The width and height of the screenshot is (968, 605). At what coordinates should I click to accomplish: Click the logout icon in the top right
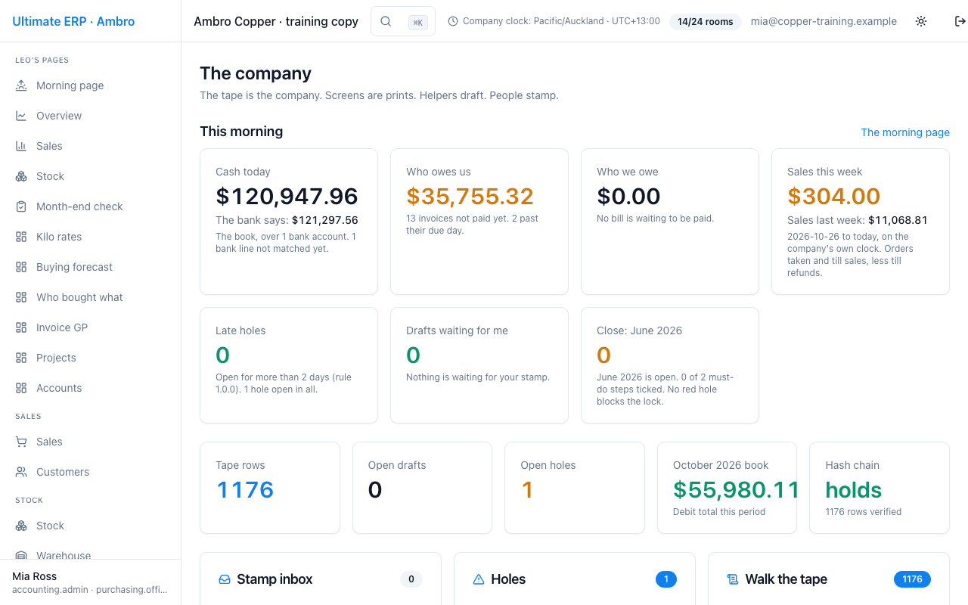click(x=960, y=21)
